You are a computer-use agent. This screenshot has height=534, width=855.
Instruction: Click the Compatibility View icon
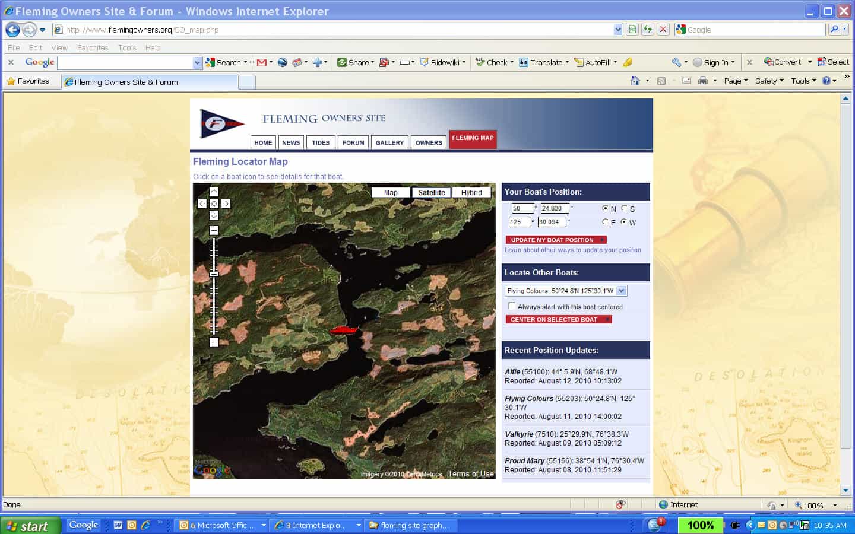pos(632,29)
